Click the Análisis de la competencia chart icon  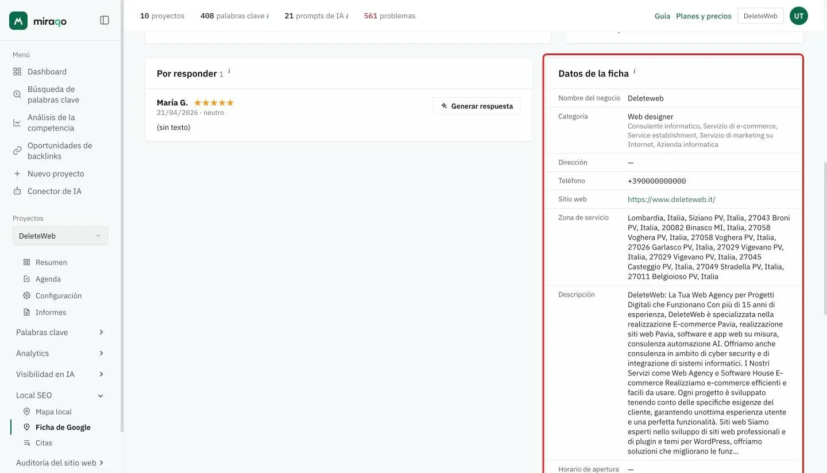pyautogui.click(x=17, y=122)
